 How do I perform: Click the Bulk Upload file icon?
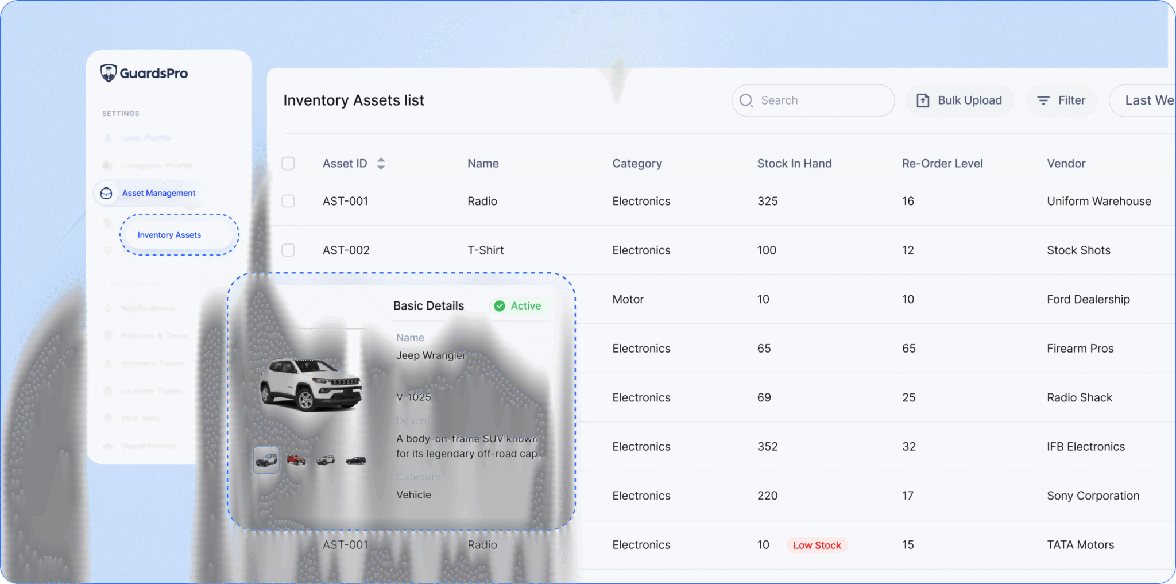[x=923, y=100]
